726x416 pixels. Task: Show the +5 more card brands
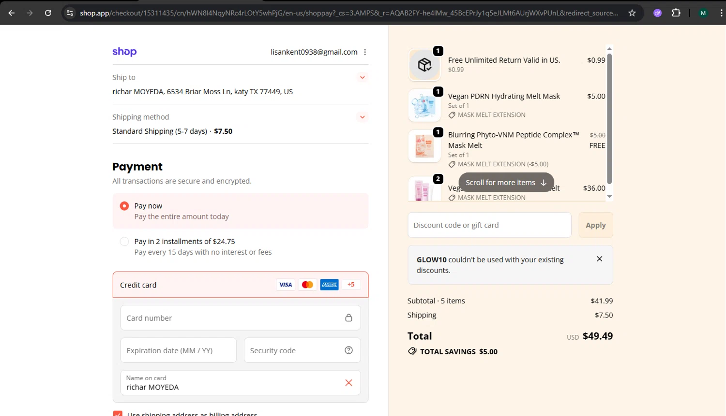tap(351, 285)
